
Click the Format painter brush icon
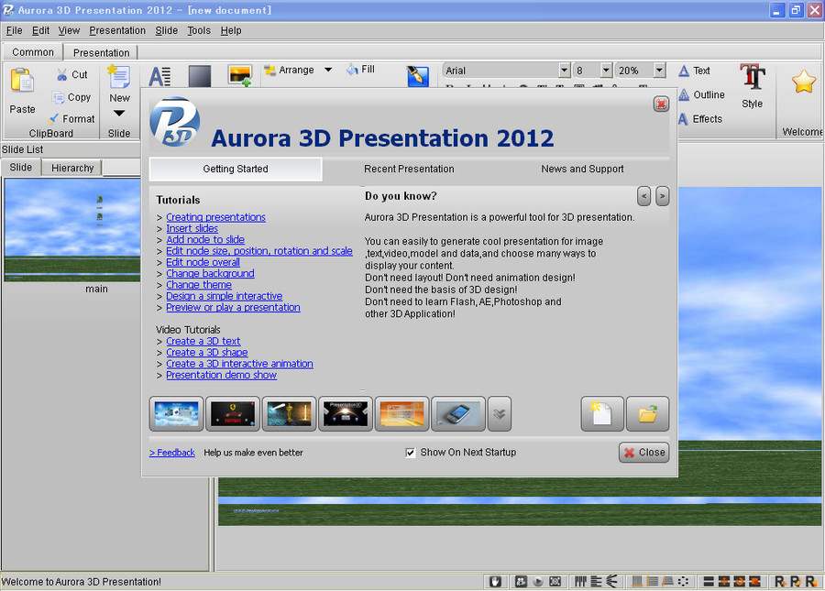click(x=54, y=118)
